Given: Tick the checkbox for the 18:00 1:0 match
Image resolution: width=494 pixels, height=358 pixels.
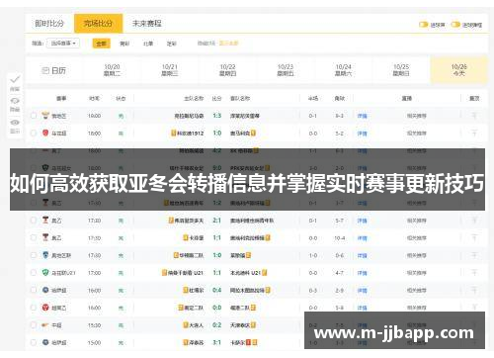Looking at the screenshot, I should click(x=34, y=134).
